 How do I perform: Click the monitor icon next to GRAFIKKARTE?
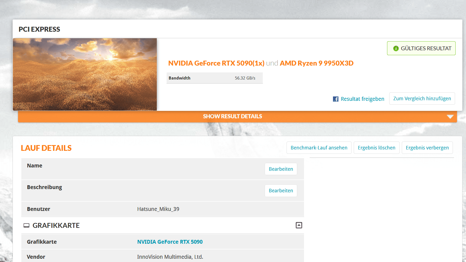click(26, 225)
